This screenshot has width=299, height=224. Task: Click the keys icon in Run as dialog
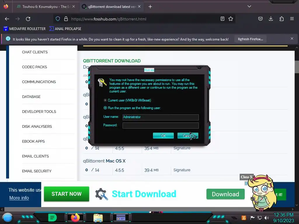click(x=102, y=83)
